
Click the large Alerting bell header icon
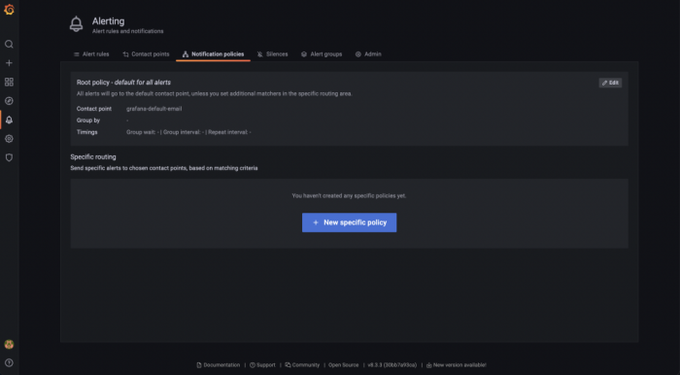tap(77, 24)
